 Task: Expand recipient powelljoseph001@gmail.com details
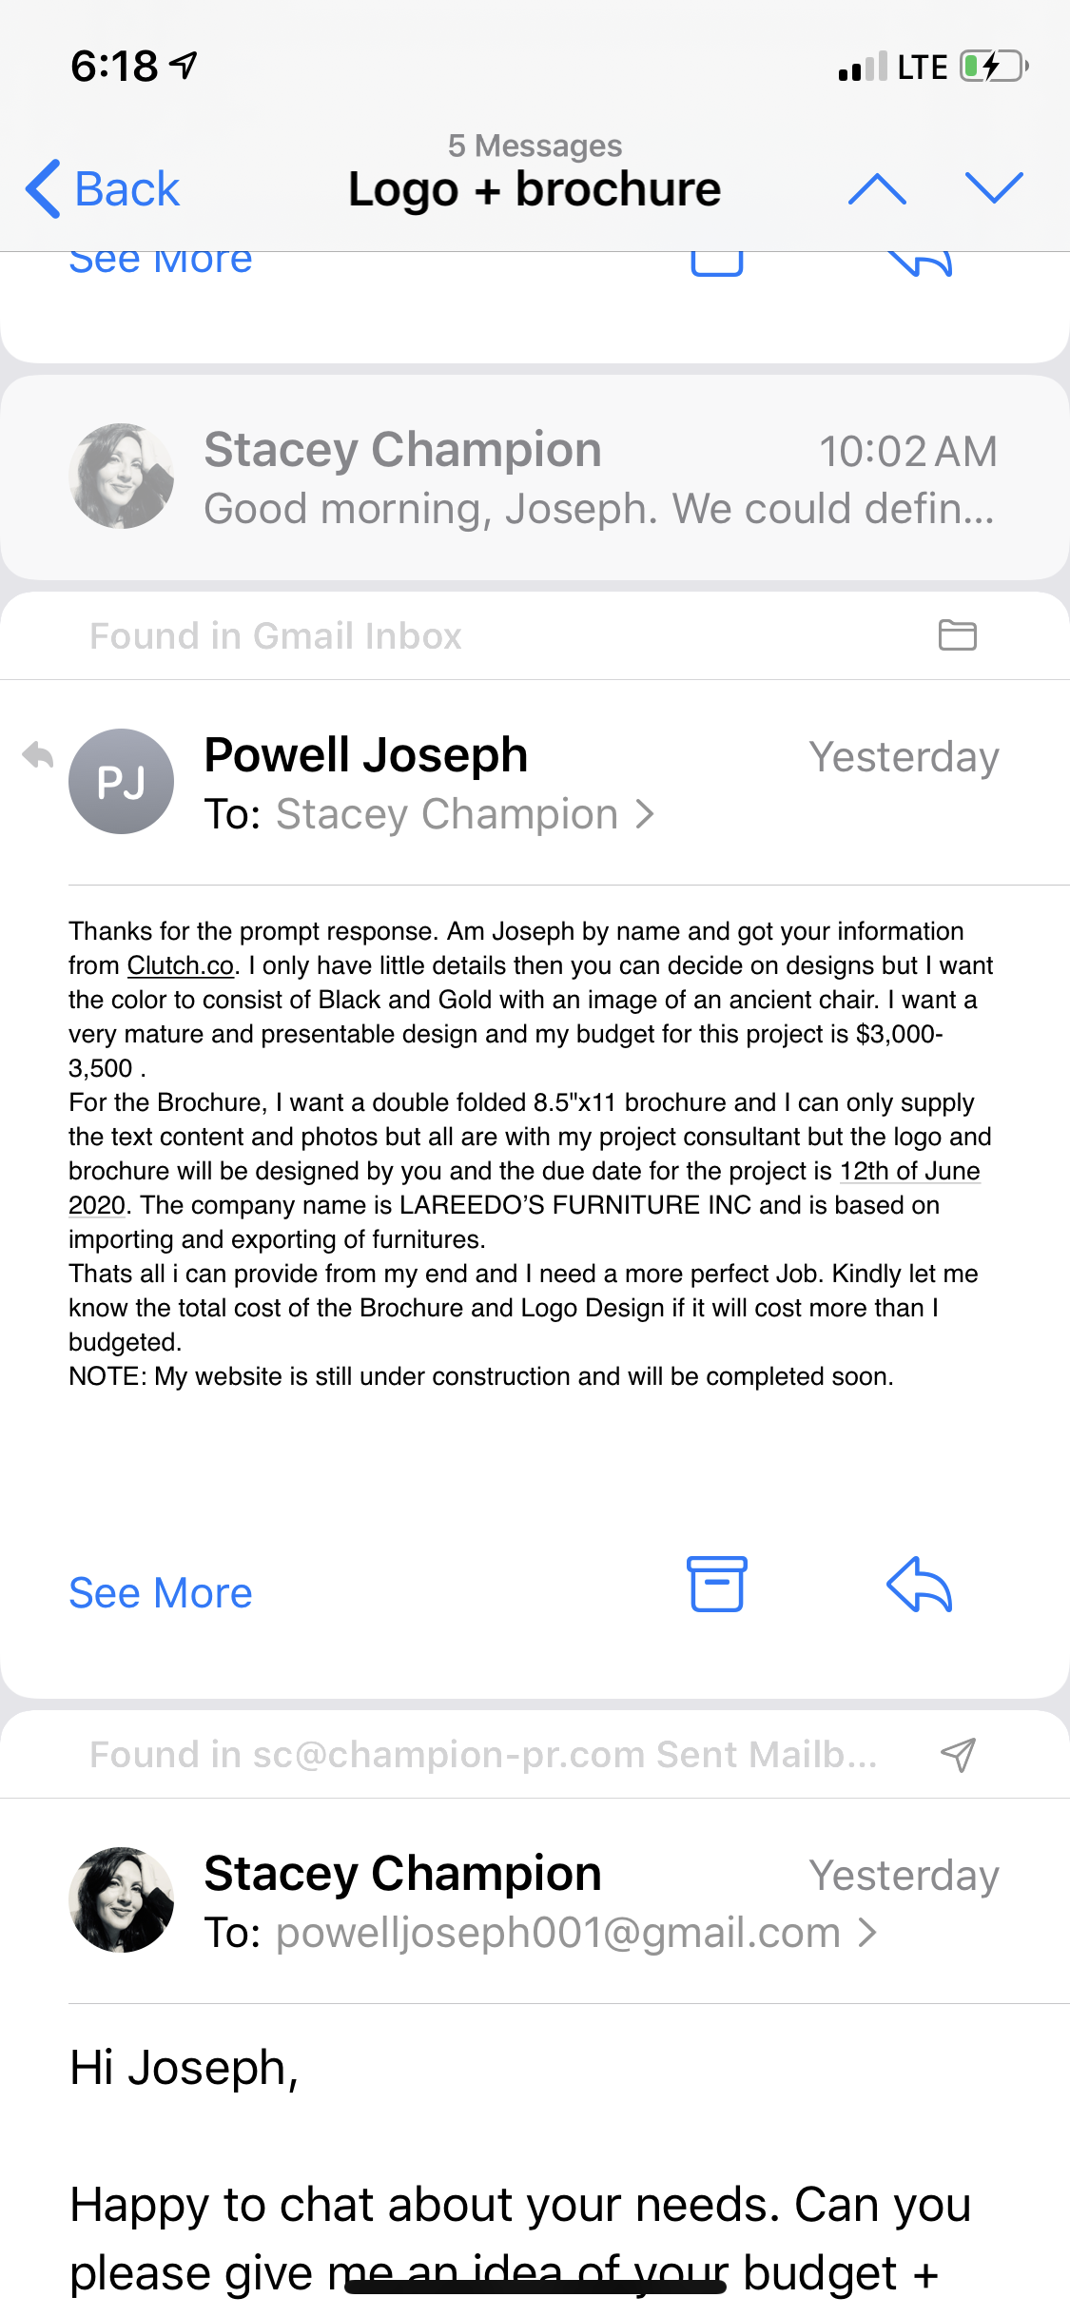tap(575, 1934)
